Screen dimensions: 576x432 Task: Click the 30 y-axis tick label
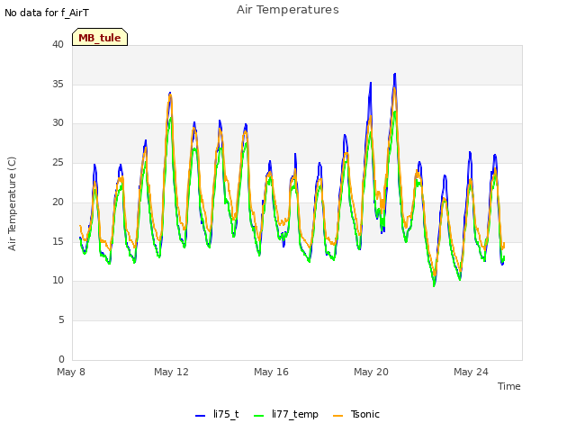[58, 123]
